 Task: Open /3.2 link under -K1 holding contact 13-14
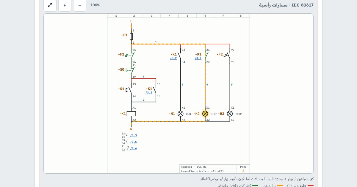(x=149, y=93)
